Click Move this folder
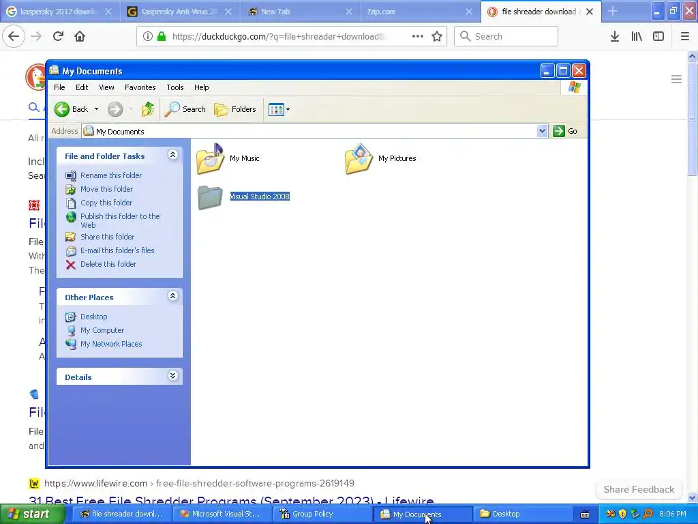This screenshot has height=524, width=698. click(106, 189)
